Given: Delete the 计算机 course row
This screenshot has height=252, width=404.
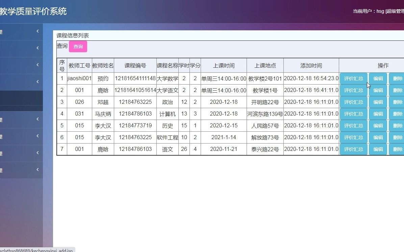Looking at the screenshot, I should [397, 114].
